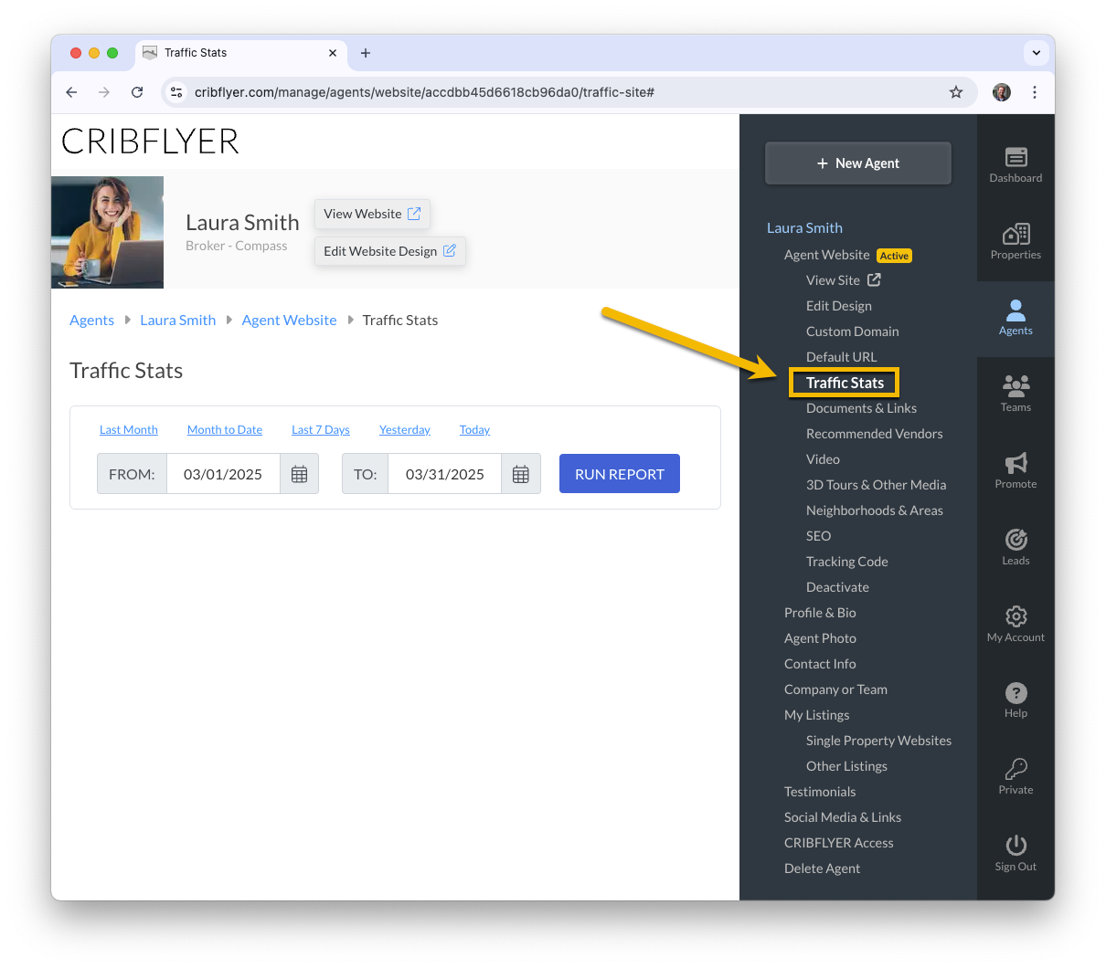Click Edit Website Design button
Viewport: 1106px width, 968px height.
(390, 251)
